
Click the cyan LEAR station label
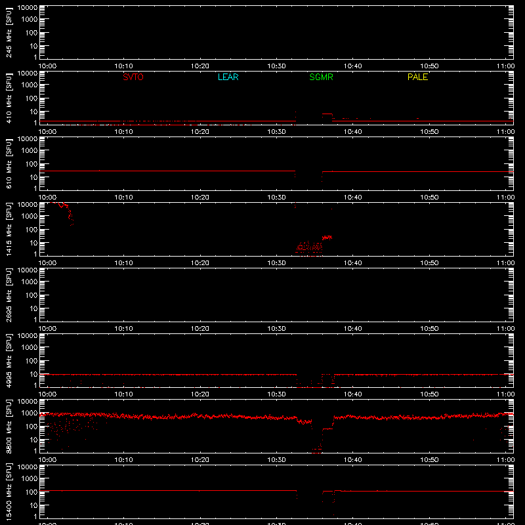[228, 77]
